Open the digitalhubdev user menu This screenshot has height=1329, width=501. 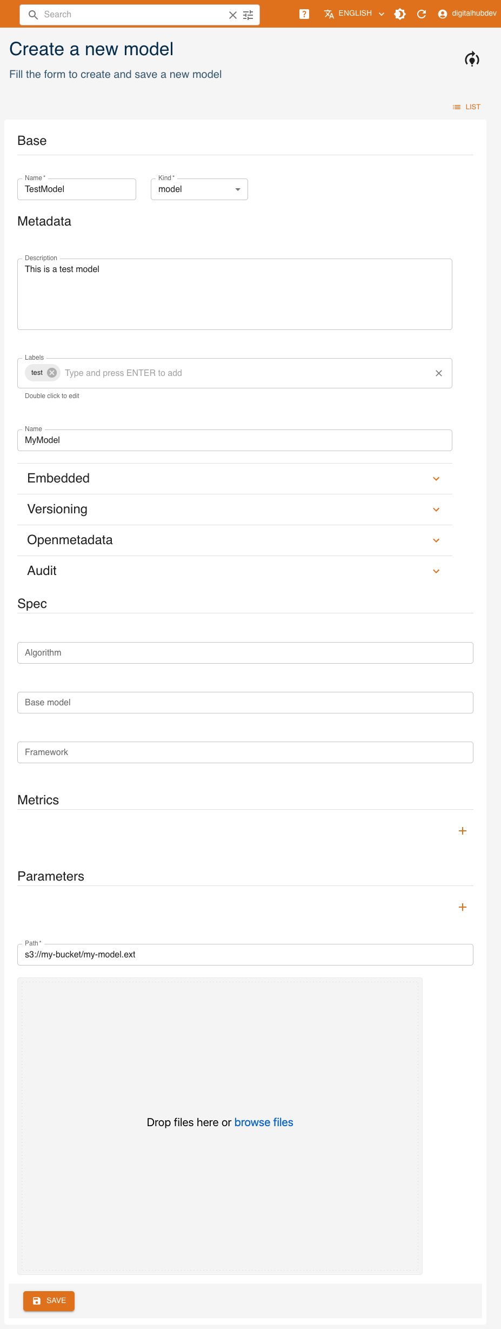467,14
